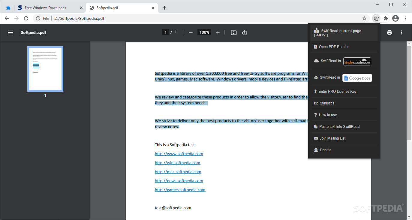Image resolution: width=412 pixels, height=220 pixels.
Task: Choose SwiftRead current page option
Action: 344,33
